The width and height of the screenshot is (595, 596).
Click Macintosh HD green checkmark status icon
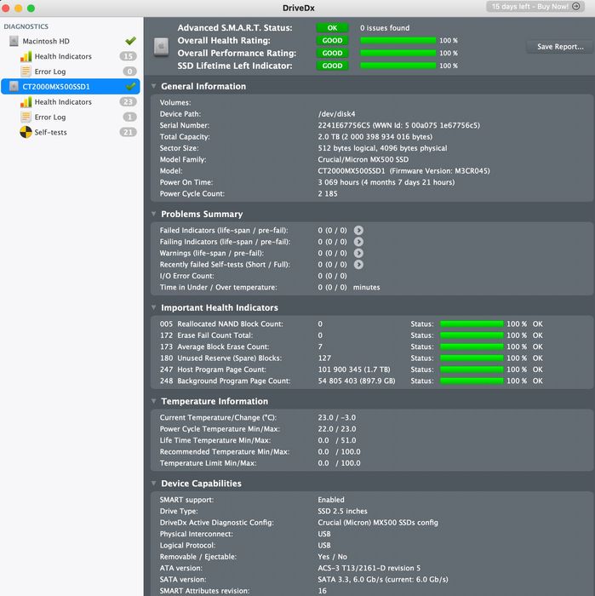[130, 41]
